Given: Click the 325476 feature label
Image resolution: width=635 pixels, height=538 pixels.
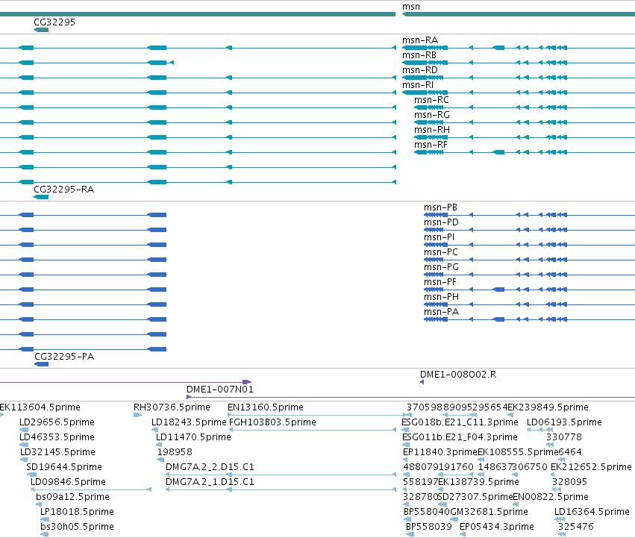Looking at the screenshot, I should (576, 527).
